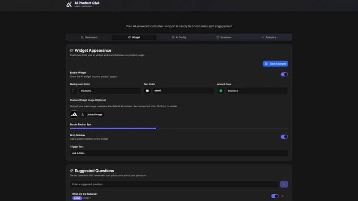Click the 'Custom Widget Image (Optional)' label
The image size is (358, 201).
[88, 100]
